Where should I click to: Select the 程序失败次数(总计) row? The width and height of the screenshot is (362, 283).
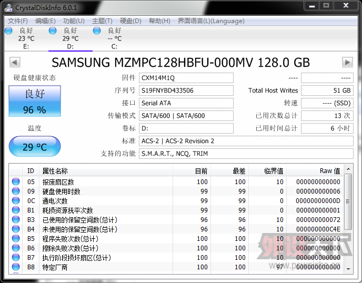(x=176, y=238)
